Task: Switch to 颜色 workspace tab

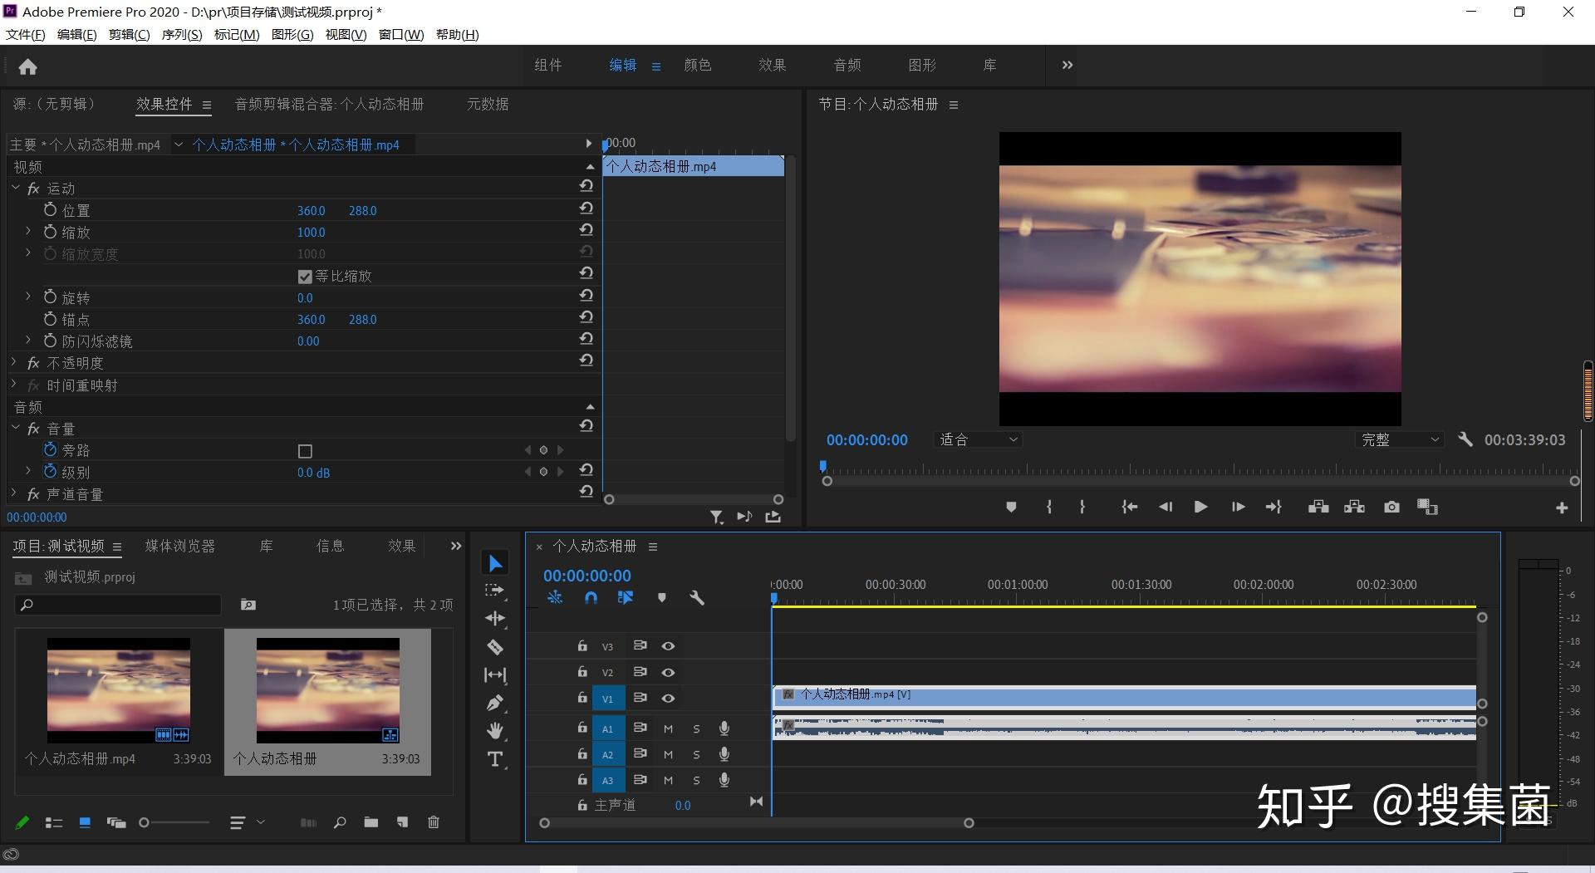Action: [x=698, y=65]
